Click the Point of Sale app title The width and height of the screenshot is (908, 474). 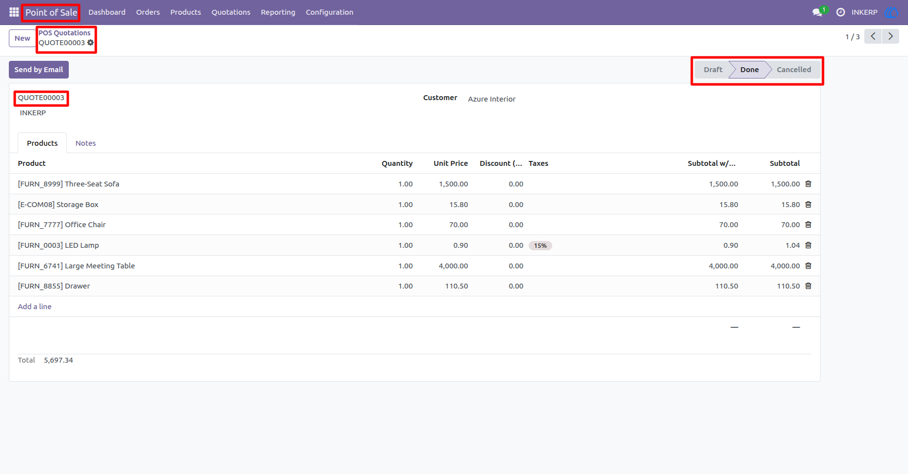pyautogui.click(x=51, y=12)
